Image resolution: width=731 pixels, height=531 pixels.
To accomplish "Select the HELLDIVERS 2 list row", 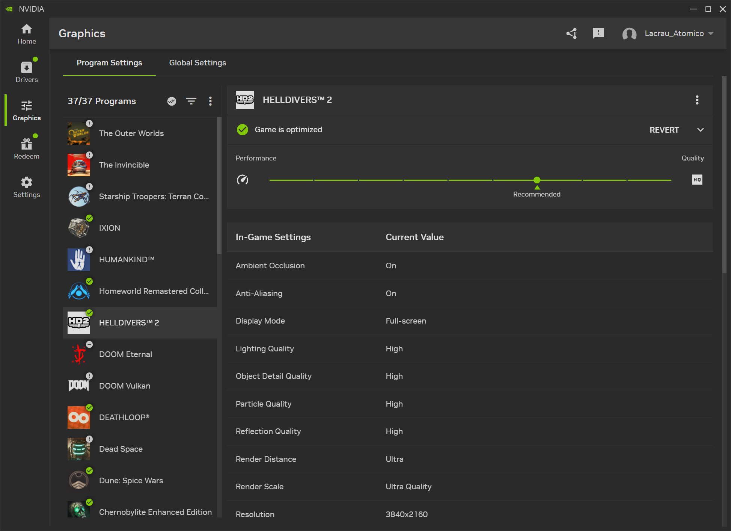I will 140,323.
